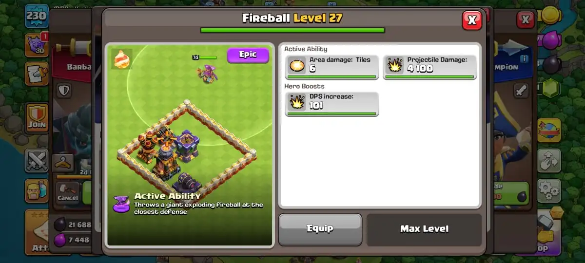Tap the Projectile Damage explosion icon

pos(394,65)
